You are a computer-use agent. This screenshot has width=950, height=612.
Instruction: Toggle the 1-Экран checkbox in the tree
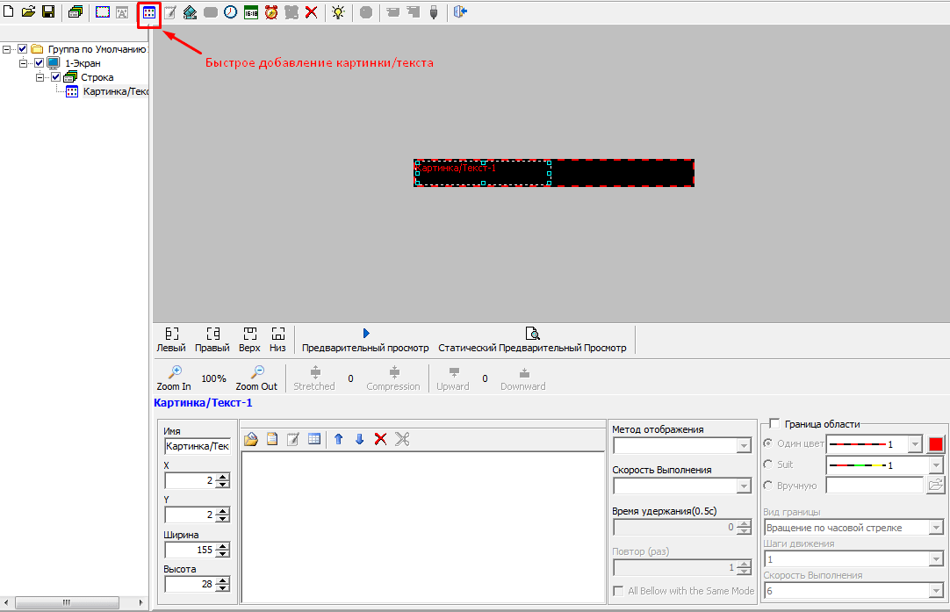pyautogui.click(x=40, y=63)
